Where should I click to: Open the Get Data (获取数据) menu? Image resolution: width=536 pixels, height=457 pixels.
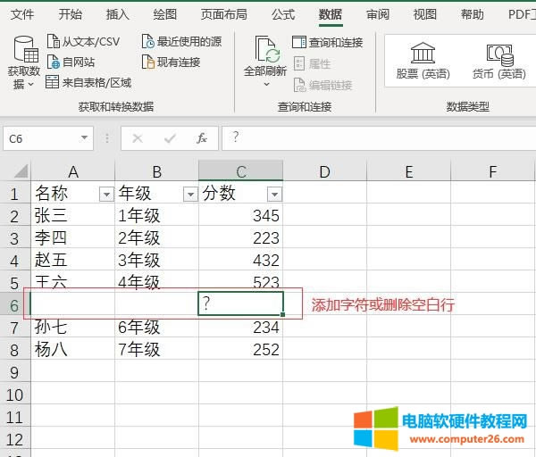coord(23,62)
